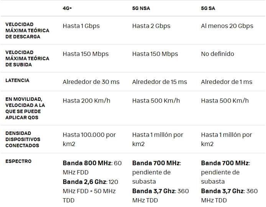Click the Densidad Dispositivos Conectados row label

[x=23, y=140]
